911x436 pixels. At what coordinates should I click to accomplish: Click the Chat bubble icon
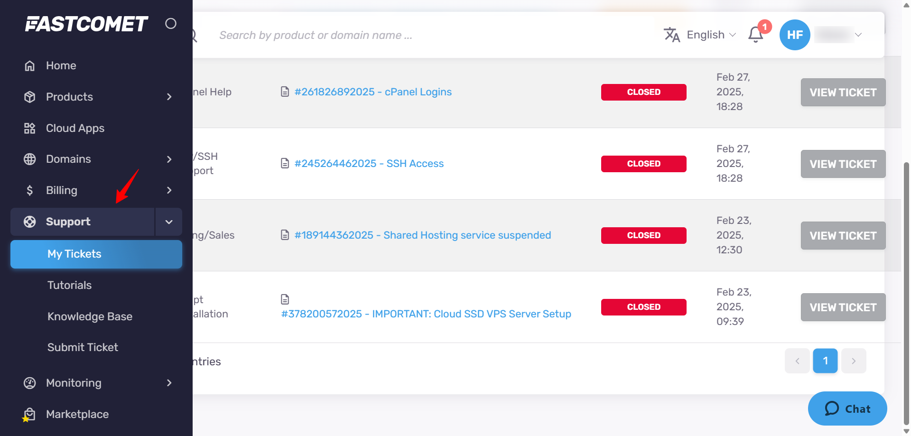[832, 408]
